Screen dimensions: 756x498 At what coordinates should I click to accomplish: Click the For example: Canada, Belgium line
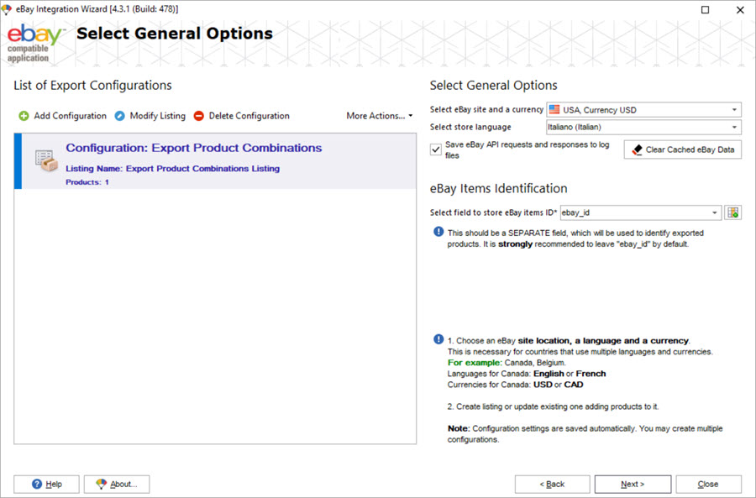click(x=507, y=363)
